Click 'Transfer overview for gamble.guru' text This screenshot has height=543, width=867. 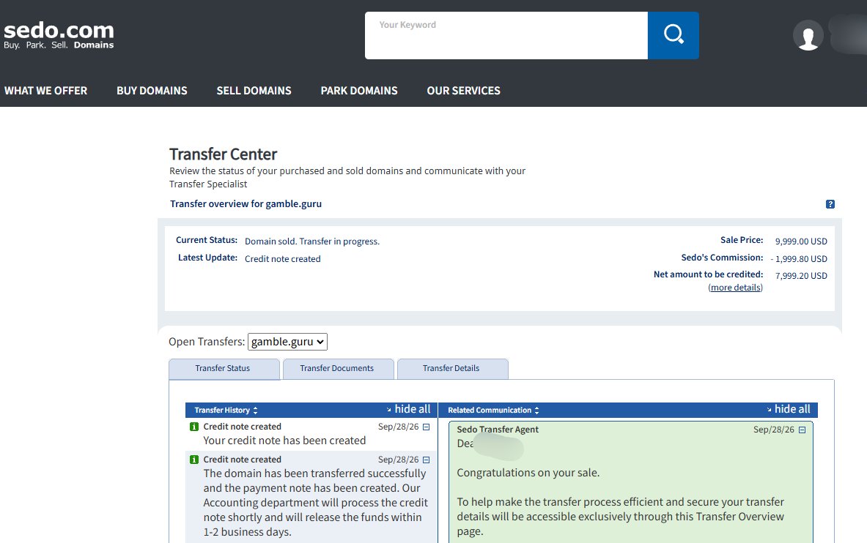pos(246,204)
